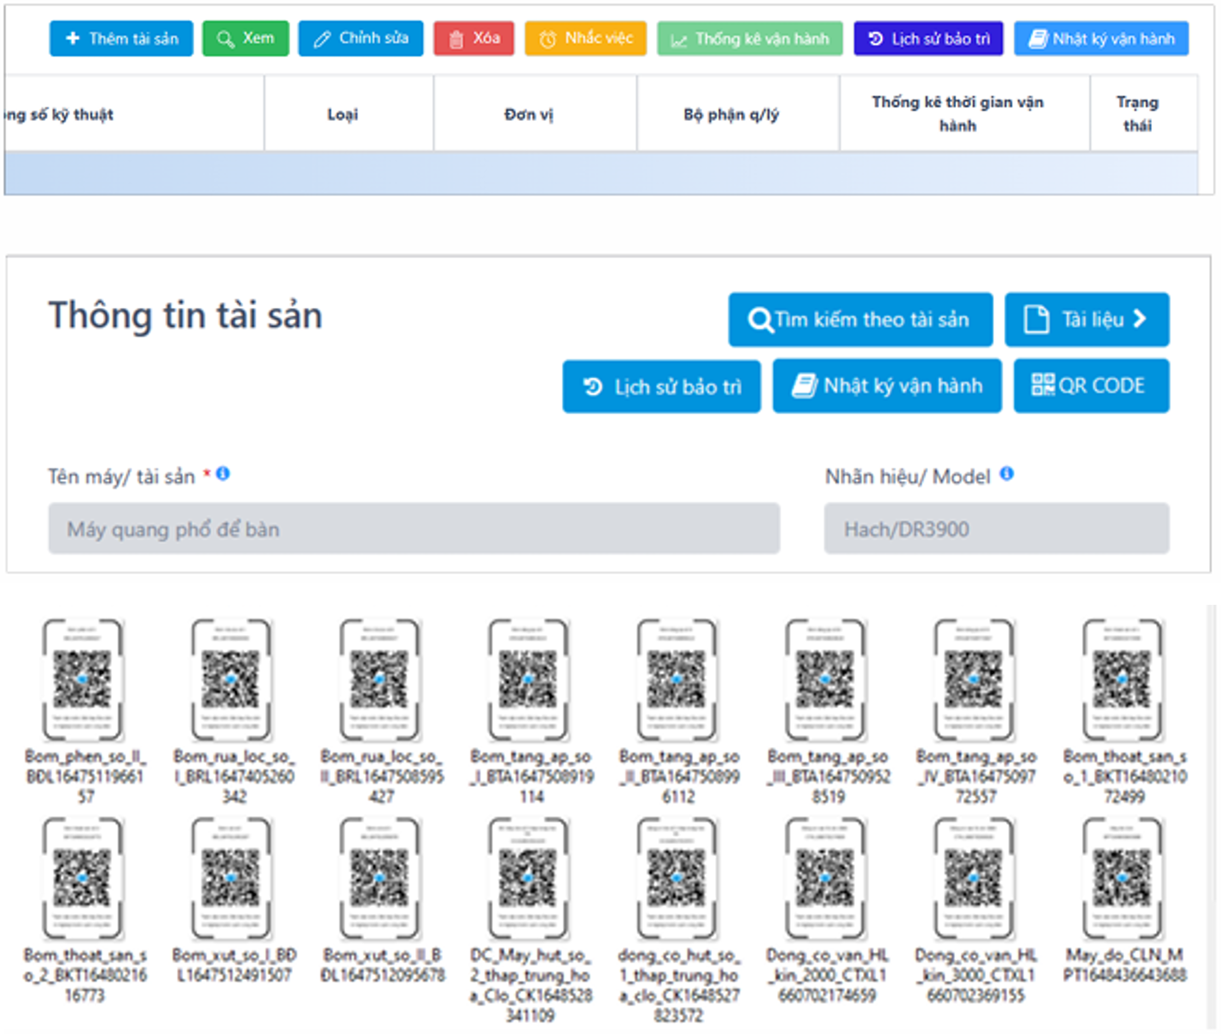Click the Nhãn hiệu/ Model input field
Viewport: 1221px width, 1034px height.
997,529
